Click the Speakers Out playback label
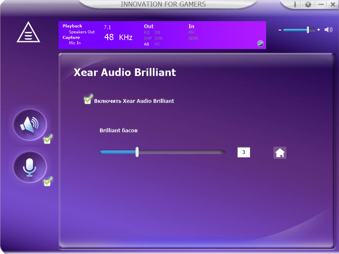 pos(82,32)
